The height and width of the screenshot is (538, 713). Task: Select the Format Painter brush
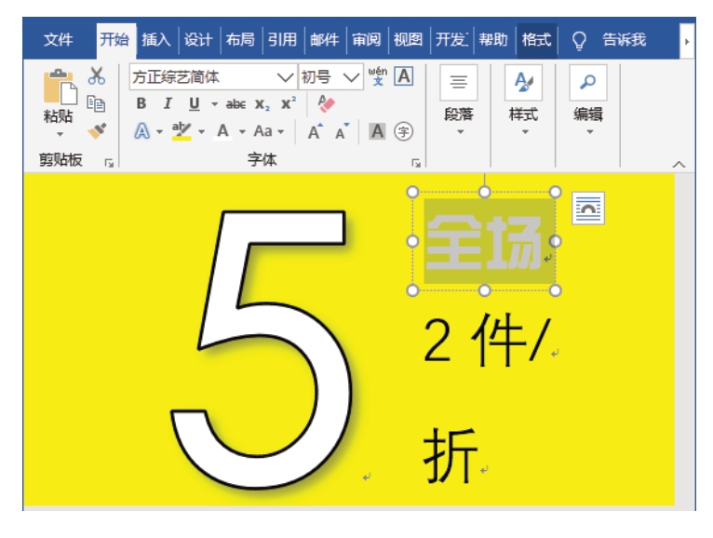point(97,131)
